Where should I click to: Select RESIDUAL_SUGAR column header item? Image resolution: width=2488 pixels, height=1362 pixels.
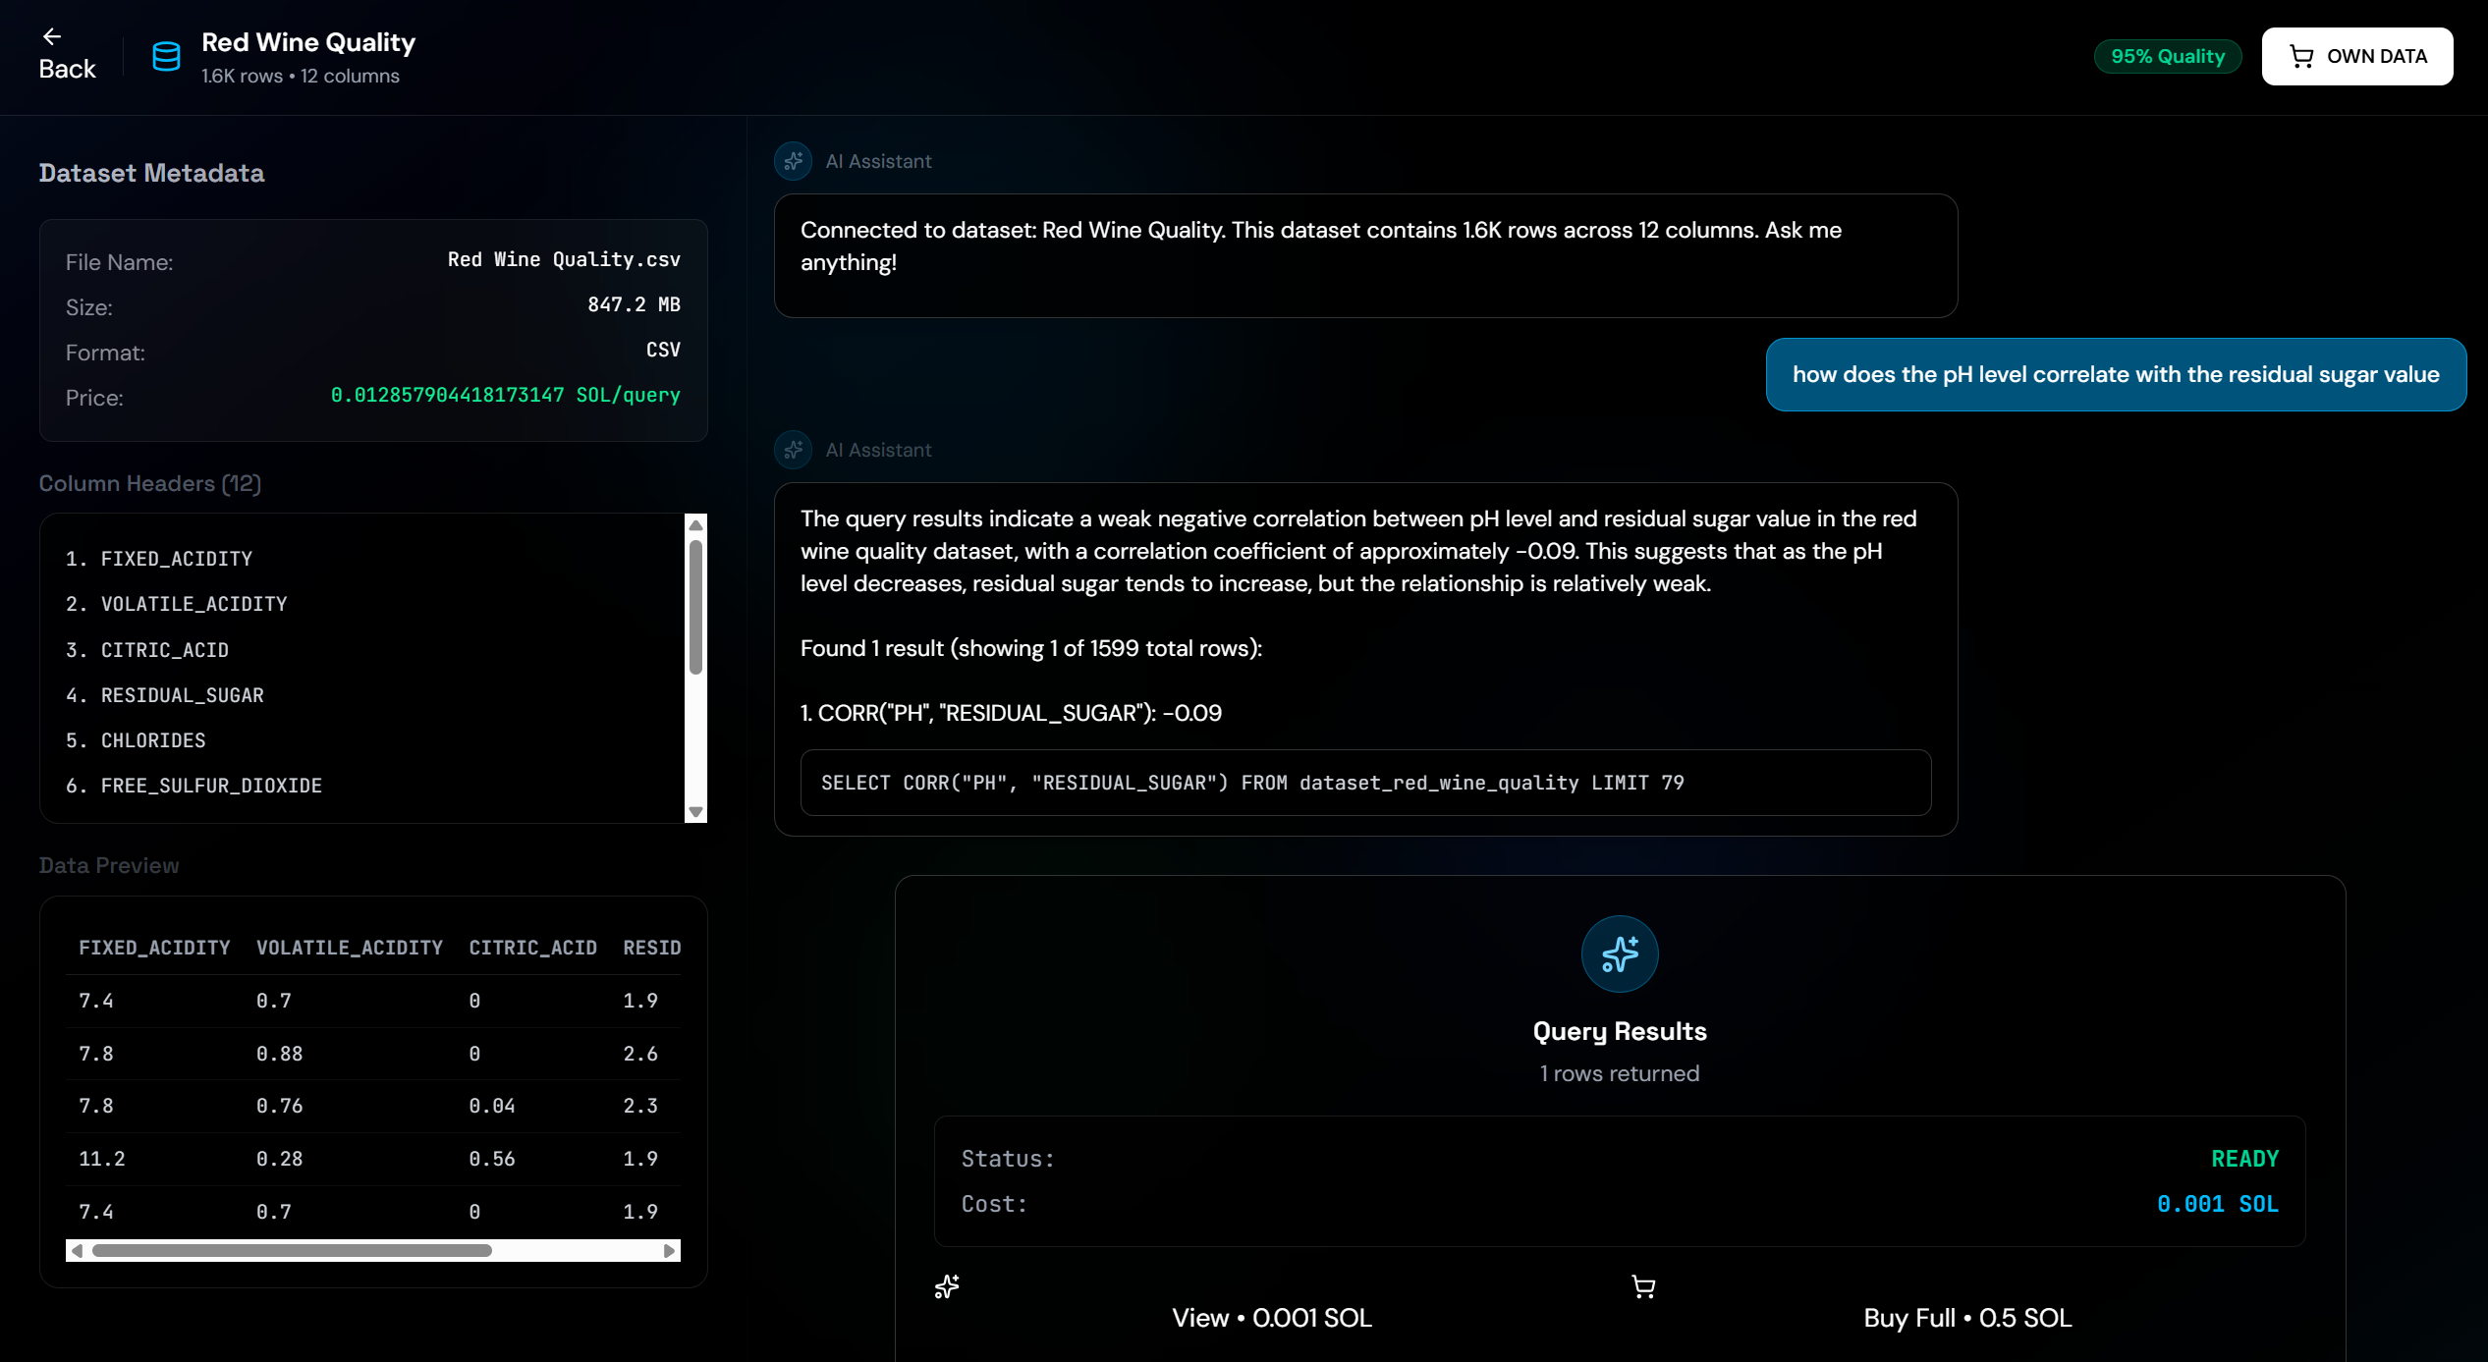tap(182, 695)
